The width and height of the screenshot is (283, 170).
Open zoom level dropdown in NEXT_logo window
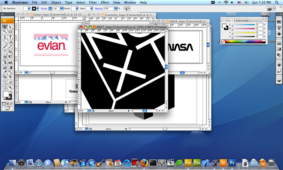pyautogui.click(x=89, y=111)
